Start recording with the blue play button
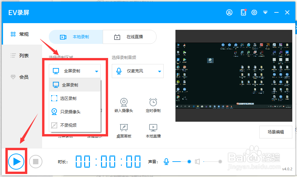Screen dimensions: 297x177 [16, 161]
